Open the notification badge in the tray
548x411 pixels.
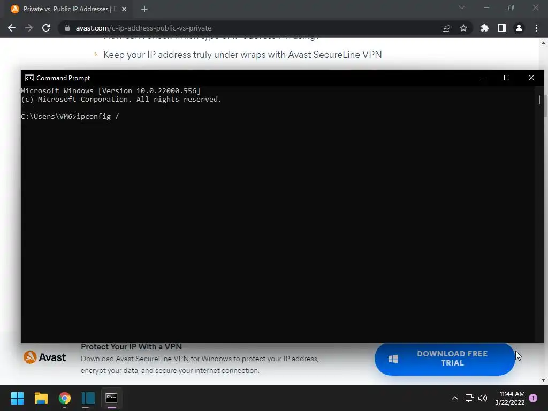click(533, 398)
